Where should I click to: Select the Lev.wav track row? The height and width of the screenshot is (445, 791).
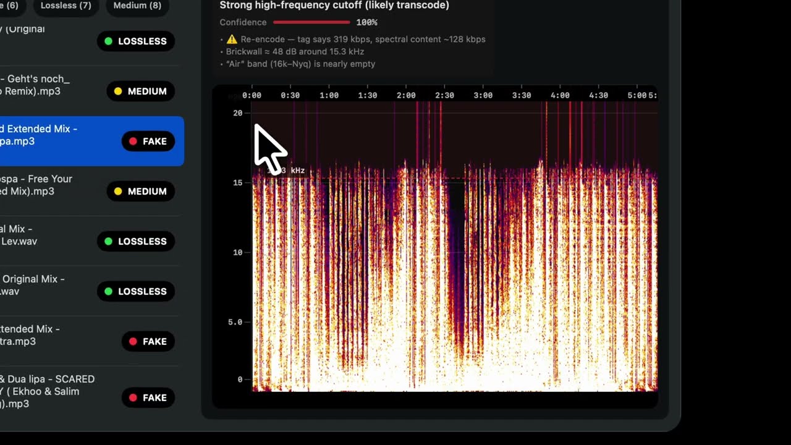(x=89, y=241)
